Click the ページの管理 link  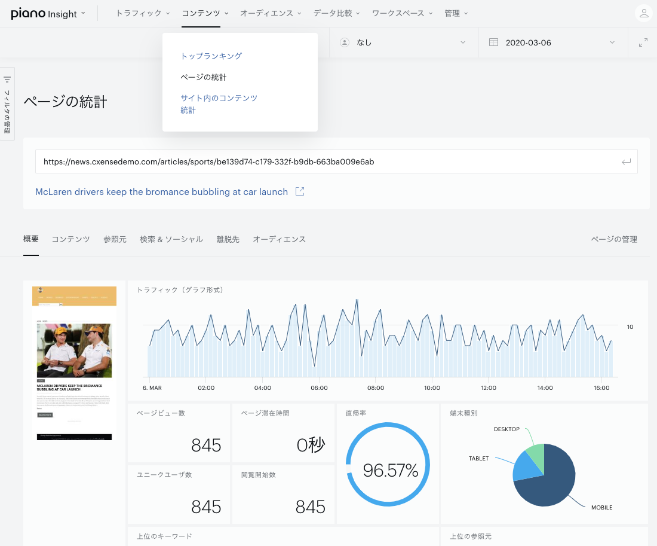click(x=614, y=239)
